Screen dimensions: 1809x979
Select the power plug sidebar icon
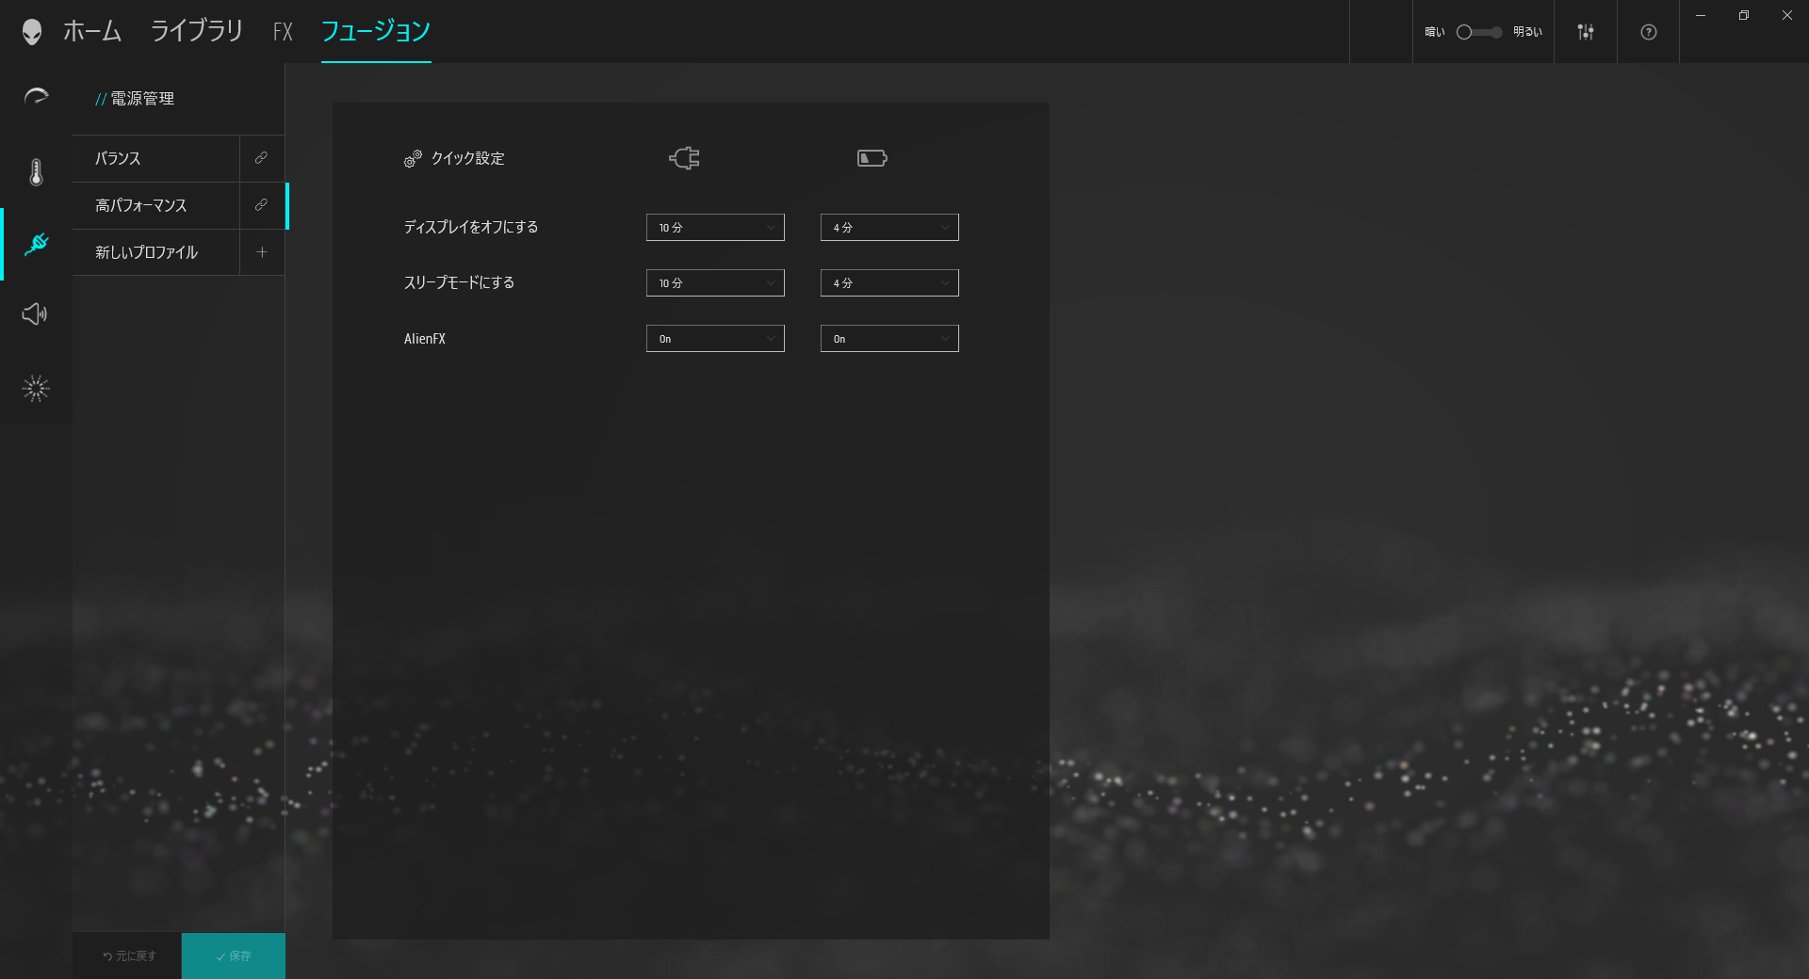click(36, 244)
